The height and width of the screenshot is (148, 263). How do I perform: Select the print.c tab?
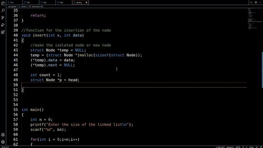pos(81,2)
